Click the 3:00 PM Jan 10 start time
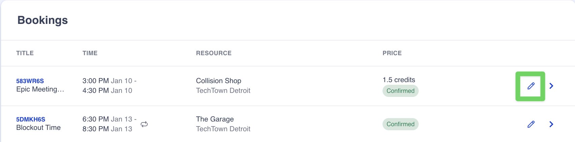Viewport: 575px width, 142px height. tap(107, 81)
